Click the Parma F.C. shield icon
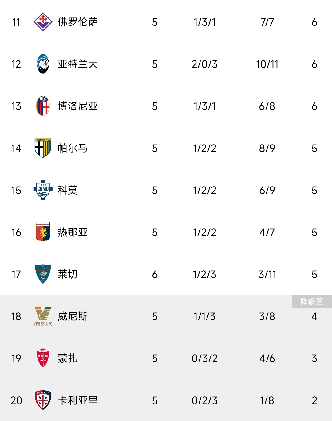The height and width of the screenshot is (421, 332). (43, 148)
